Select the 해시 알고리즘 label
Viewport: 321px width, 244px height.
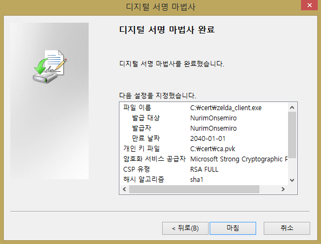(x=144, y=179)
